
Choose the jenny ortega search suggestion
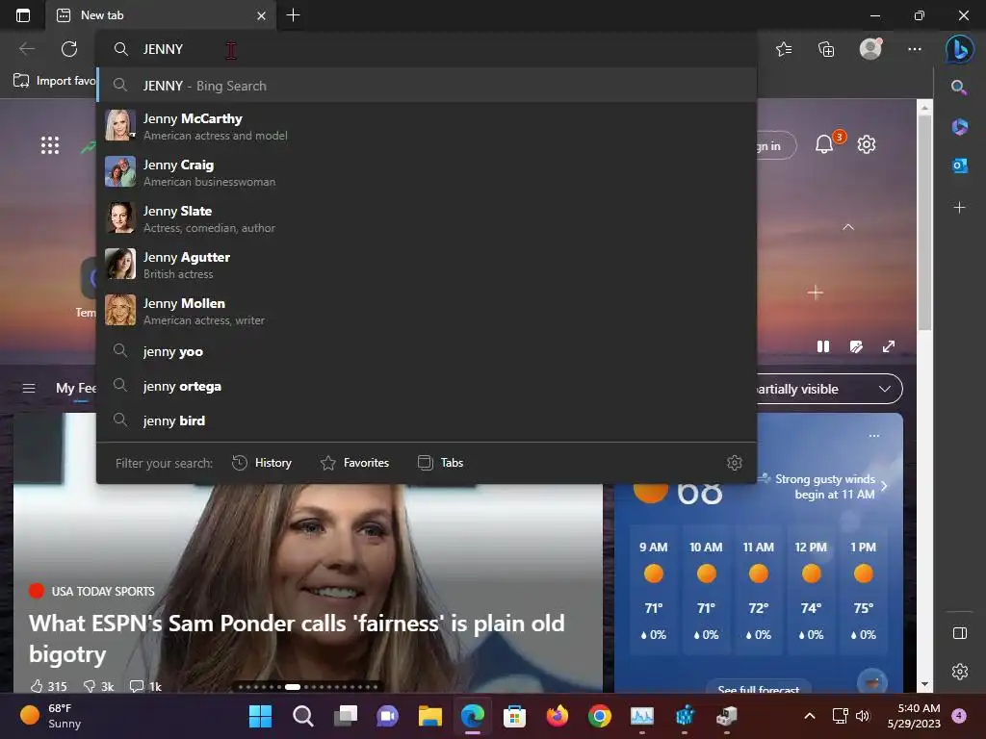pos(427,386)
